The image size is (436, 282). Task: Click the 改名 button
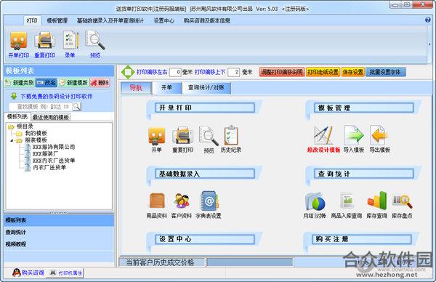click(x=47, y=83)
